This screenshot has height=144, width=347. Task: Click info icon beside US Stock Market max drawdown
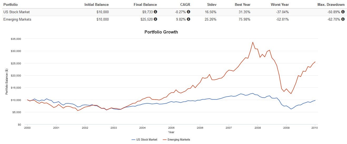coord(343,12)
